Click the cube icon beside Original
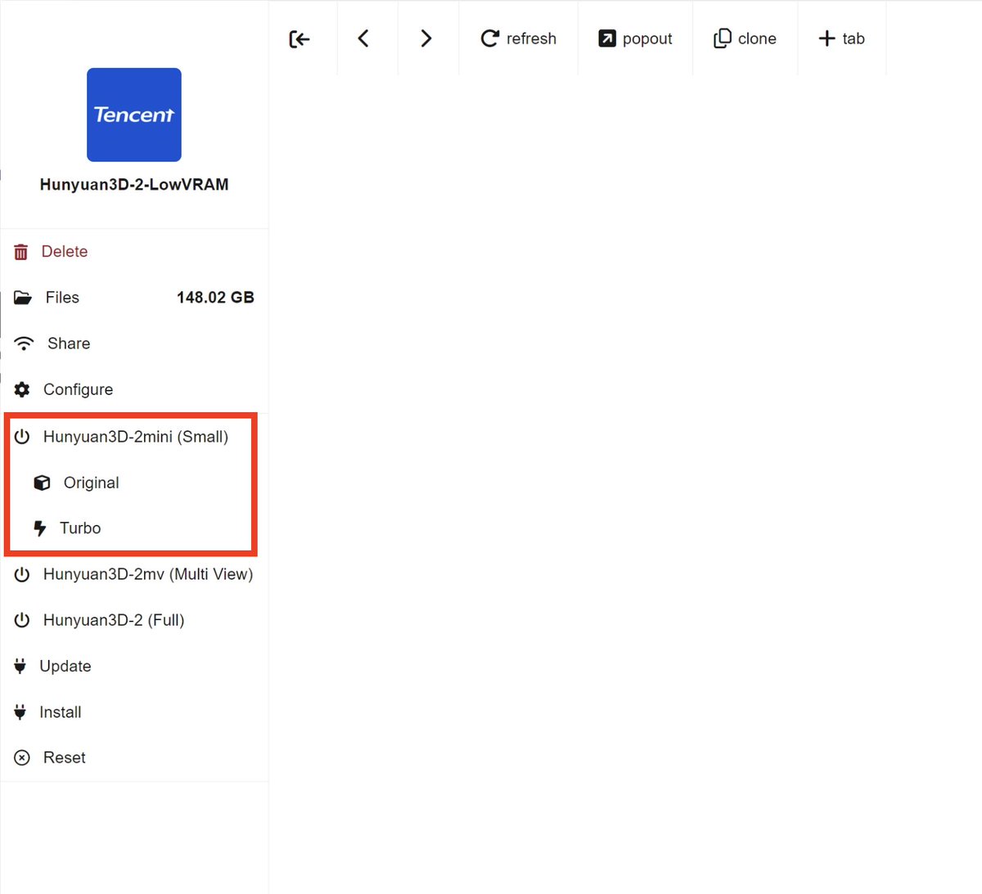Viewport: 982px width, 894px height. (x=42, y=483)
